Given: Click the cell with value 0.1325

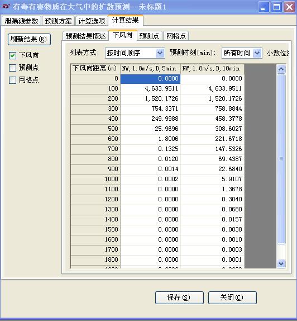Looking at the screenshot, I should (x=150, y=149).
